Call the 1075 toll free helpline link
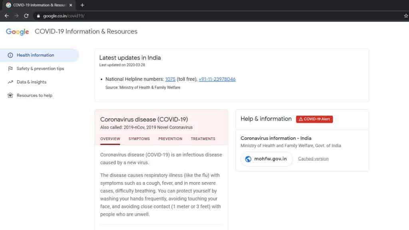This screenshot has width=409, height=230. tap(170, 79)
